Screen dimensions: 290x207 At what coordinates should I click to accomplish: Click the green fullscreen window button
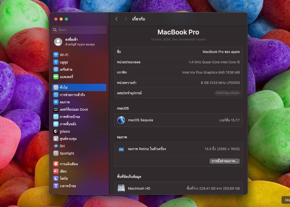click(x=67, y=19)
